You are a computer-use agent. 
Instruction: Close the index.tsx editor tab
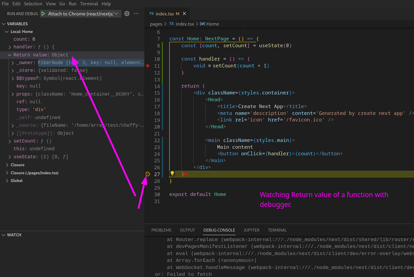coord(184,14)
